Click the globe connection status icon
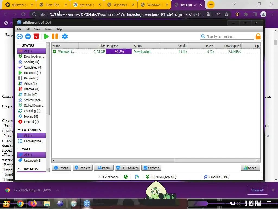The height and width of the screenshot is (209, 278). coord(126,177)
